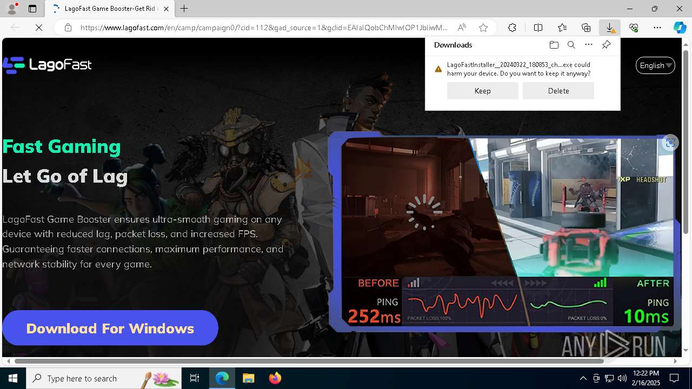Click the browser Back arrow
692x389 pixels.
coord(16,28)
